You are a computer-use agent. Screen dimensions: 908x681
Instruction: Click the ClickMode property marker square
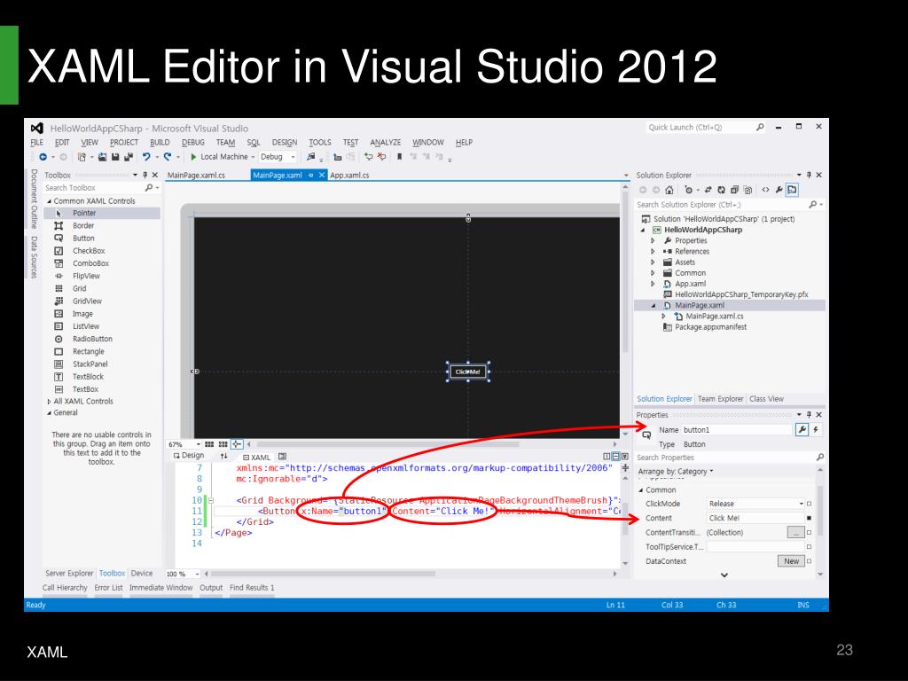click(x=809, y=504)
